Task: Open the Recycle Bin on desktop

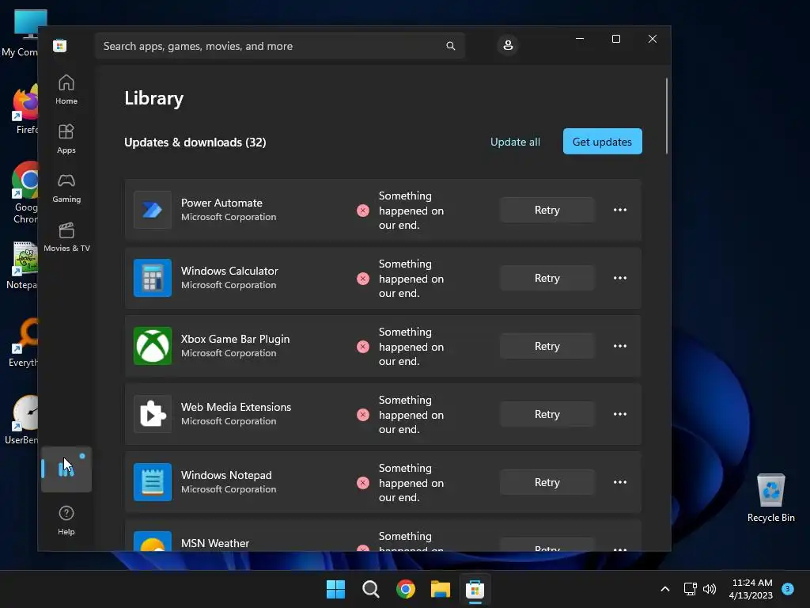Action: click(x=770, y=497)
